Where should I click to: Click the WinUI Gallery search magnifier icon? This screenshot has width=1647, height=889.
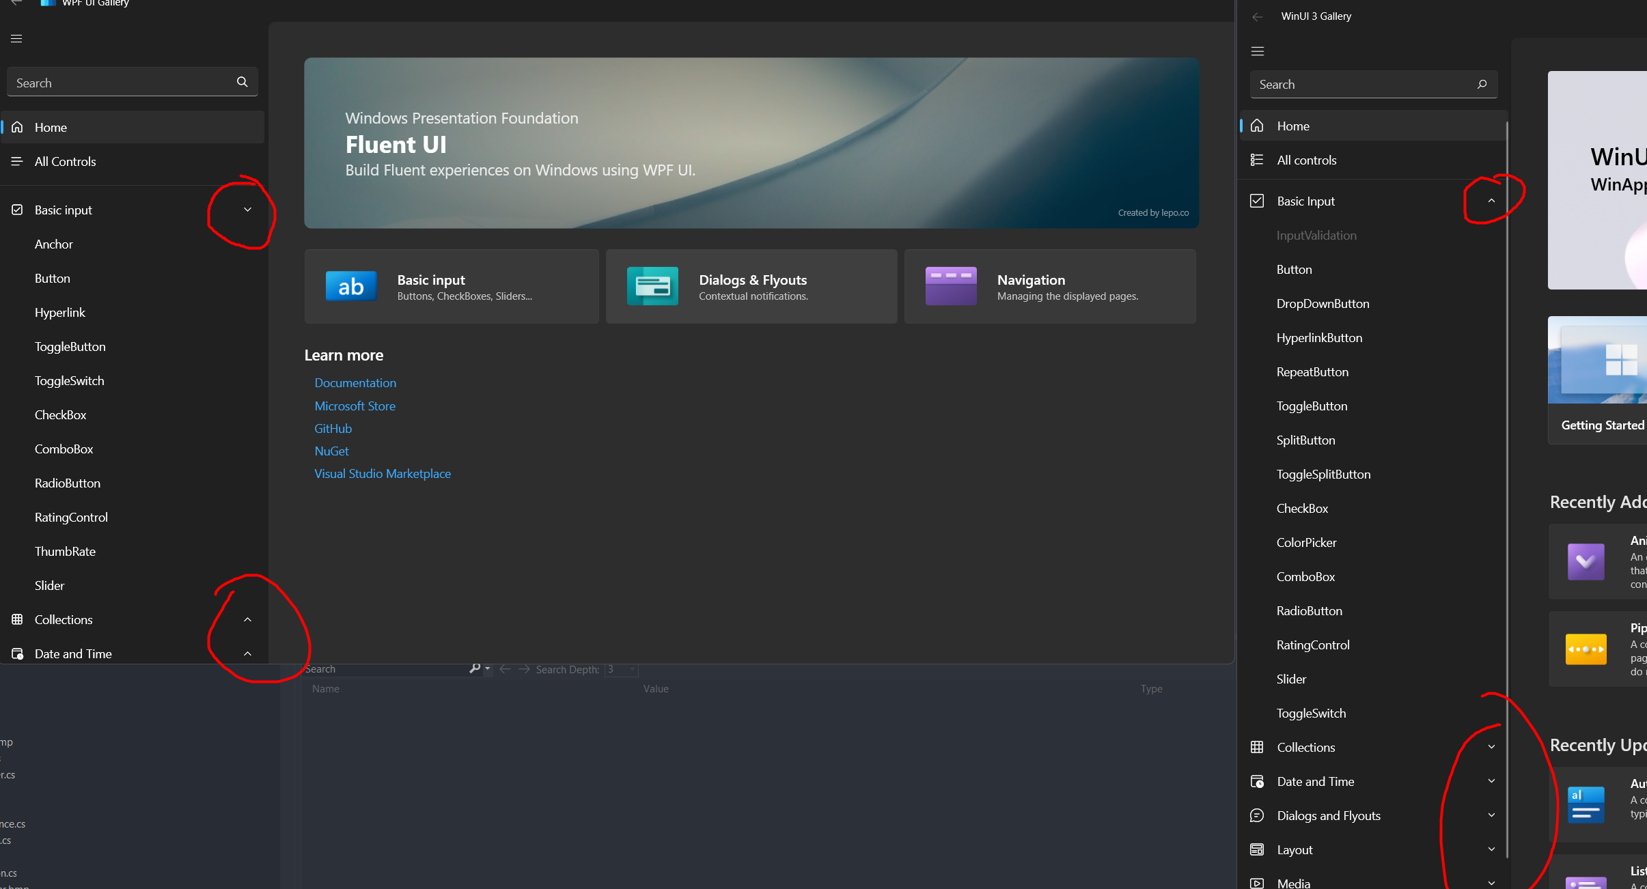(x=1482, y=84)
